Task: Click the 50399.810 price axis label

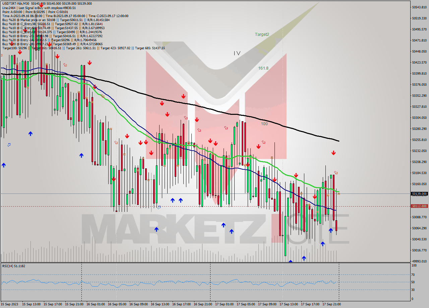Action: coord(419,73)
